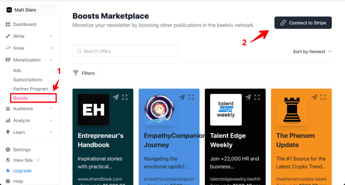
Task: Click the Audience people icon
Action: [x=8, y=109]
